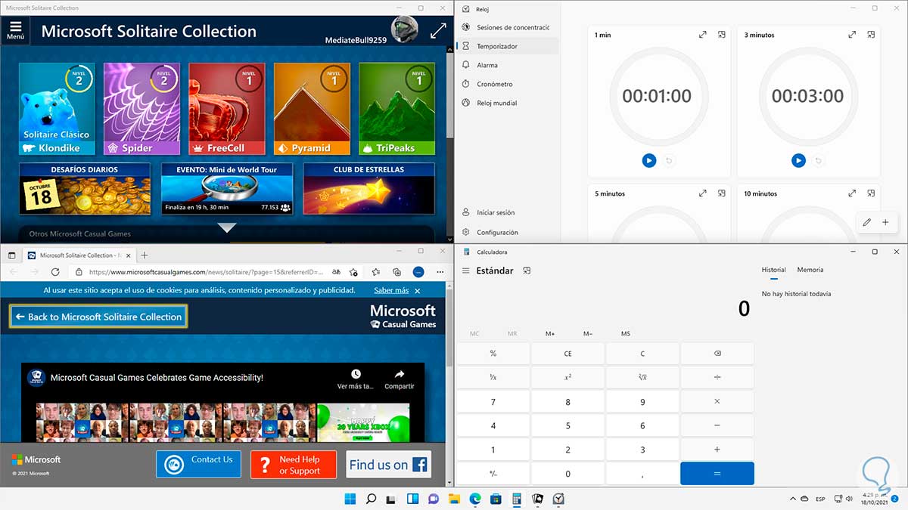Screen dimensions: 908x510
Task: Click the plus/minus sign key
Action: pyautogui.click(x=493, y=474)
